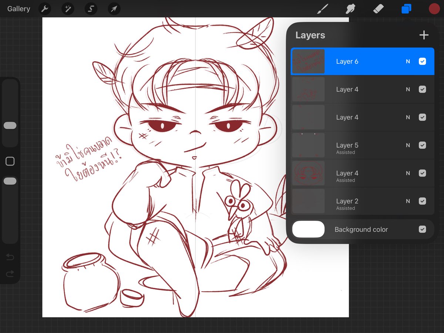Return to the Gallery

[18, 9]
